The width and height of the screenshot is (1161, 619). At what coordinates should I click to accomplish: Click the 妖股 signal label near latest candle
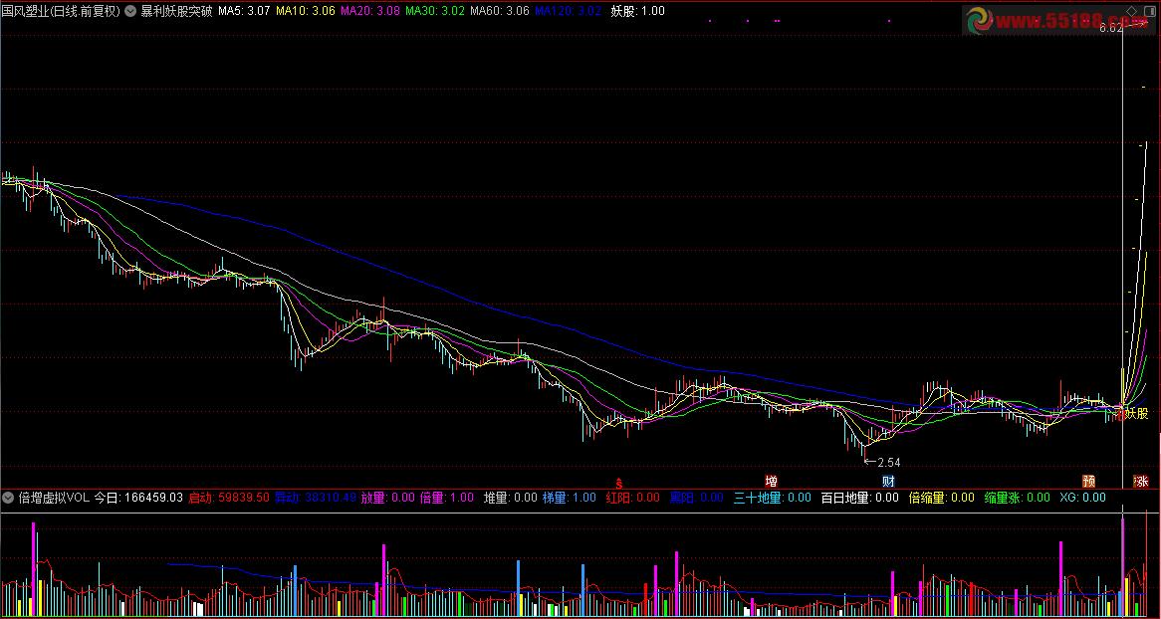point(1137,413)
